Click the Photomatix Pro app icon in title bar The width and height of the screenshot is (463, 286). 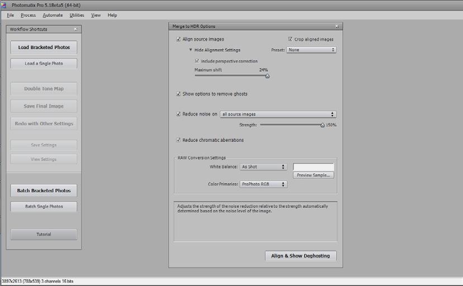coord(4,5)
